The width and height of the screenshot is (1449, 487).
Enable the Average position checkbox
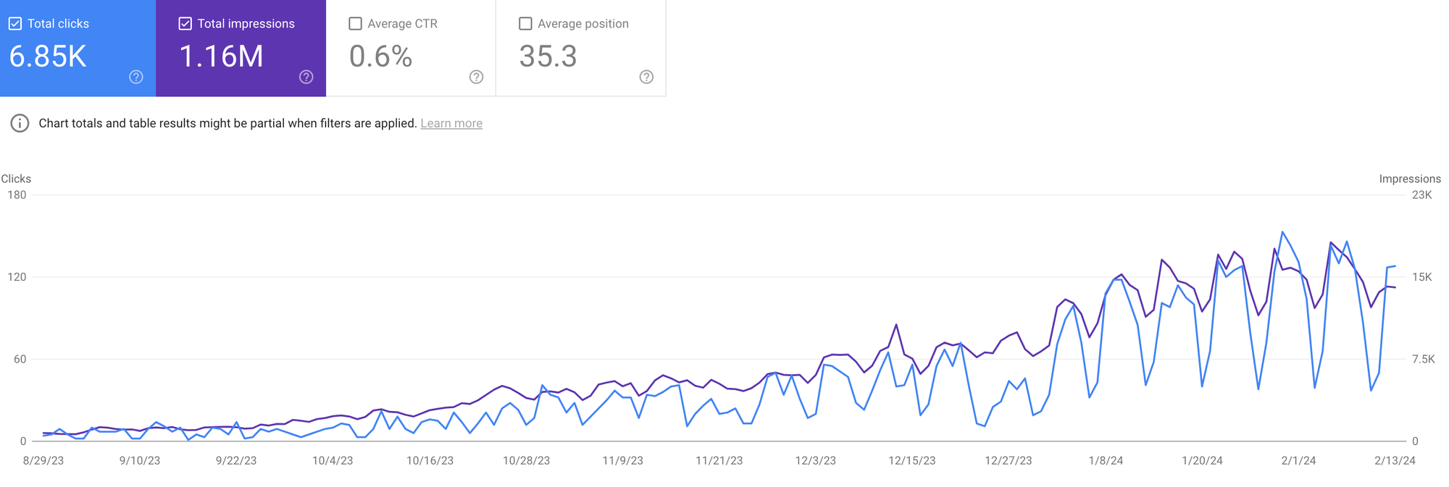pos(526,24)
